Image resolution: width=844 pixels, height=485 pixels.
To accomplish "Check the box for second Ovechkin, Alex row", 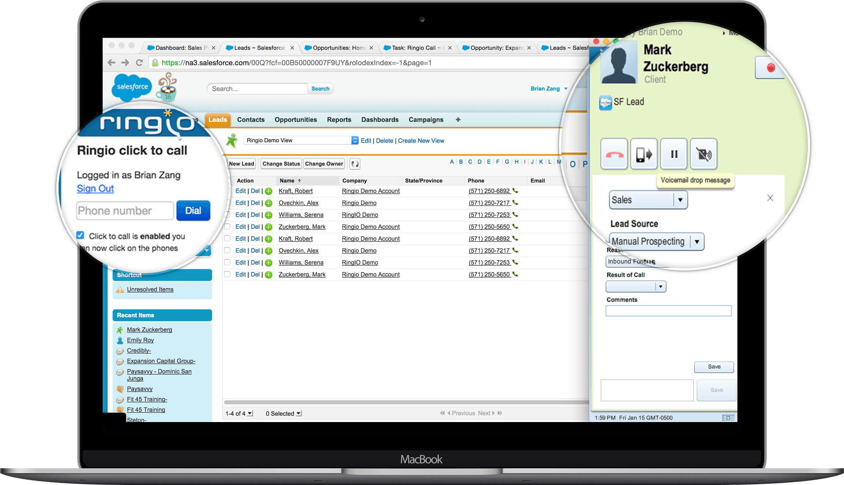I will point(227,250).
